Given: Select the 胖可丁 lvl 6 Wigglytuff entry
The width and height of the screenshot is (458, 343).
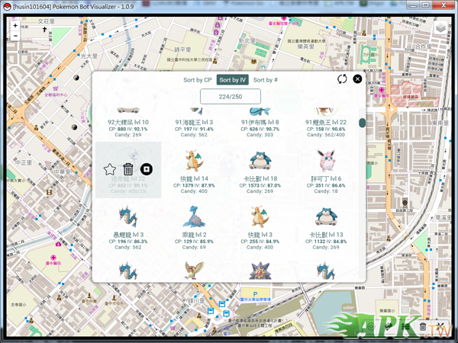Looking at the screenshot, I should tap(326, 169).
